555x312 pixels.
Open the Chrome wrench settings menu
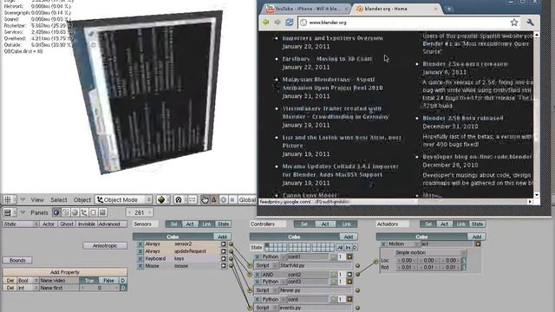[530, 23]
